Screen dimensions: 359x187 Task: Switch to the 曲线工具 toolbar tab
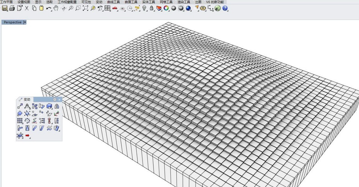113,2
